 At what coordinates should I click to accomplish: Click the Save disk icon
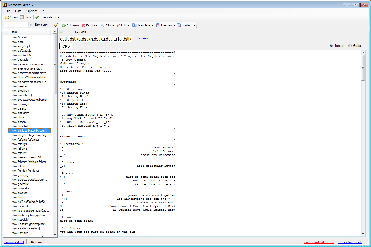[22, 18]
